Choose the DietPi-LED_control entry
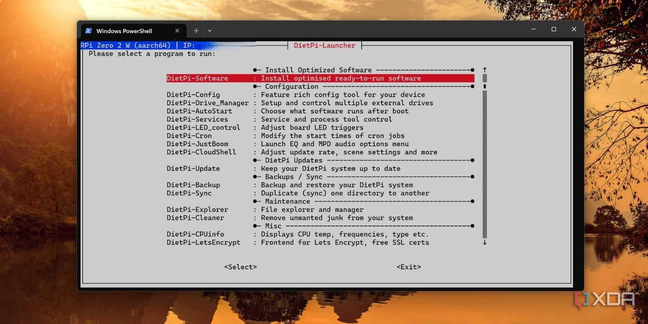The height and width of the screenshot is (324, 648). click(x=265, y=128)
